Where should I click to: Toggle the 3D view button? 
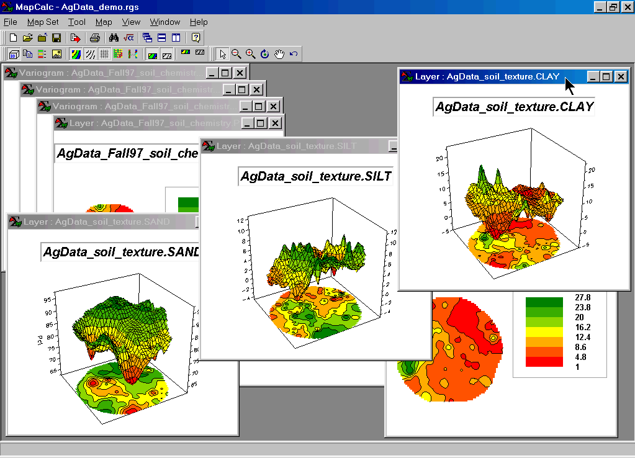[x=14, y=54]
